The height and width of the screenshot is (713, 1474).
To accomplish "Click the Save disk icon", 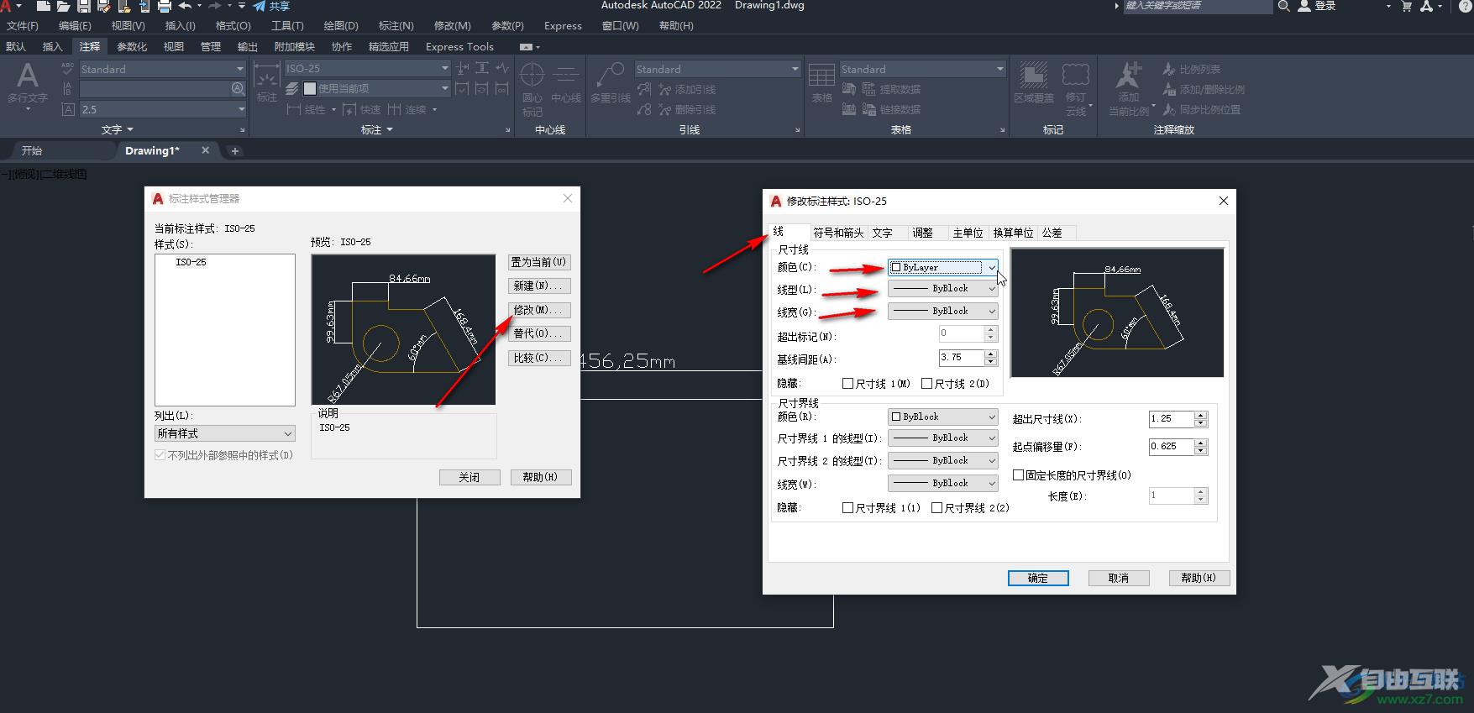I will tap(83, 6).
